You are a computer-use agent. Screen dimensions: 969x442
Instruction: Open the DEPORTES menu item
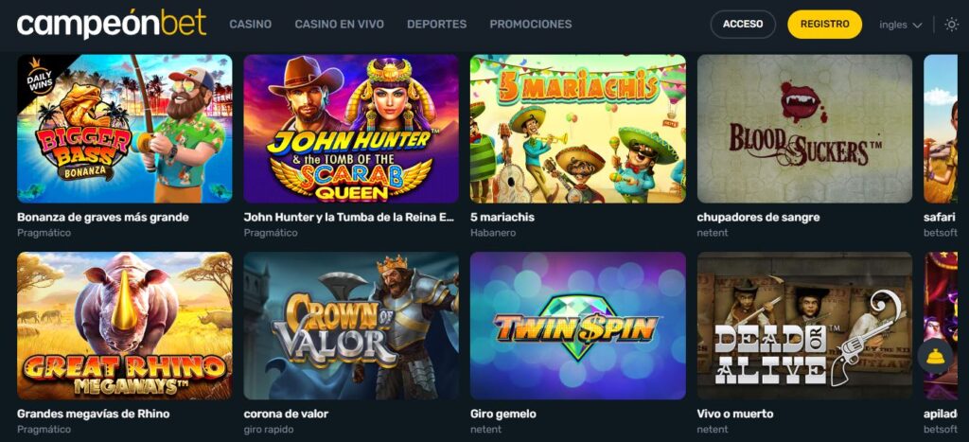tap(437, 24)
